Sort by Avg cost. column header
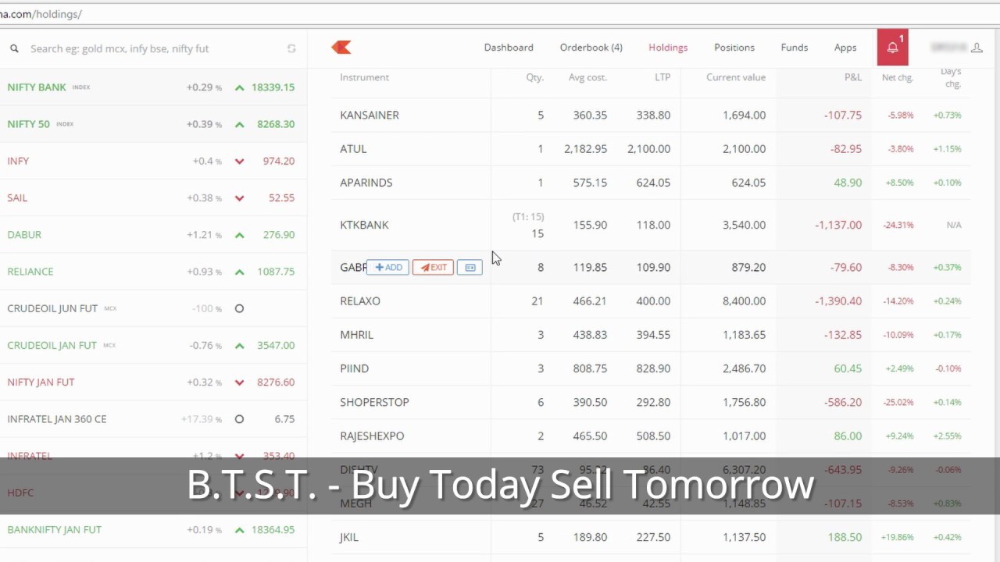Screen dimensions: 1000x562 click(587, 77)
